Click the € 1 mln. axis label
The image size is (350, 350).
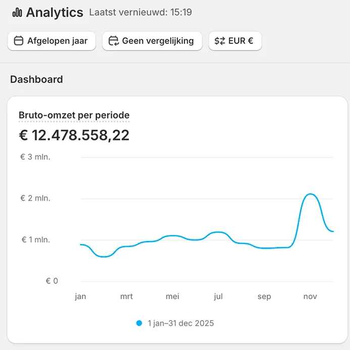pos(36,240)
